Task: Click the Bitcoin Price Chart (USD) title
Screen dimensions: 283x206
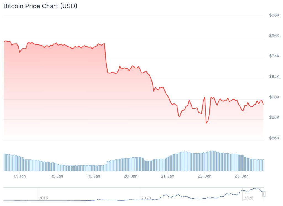Action: [40, 6]
